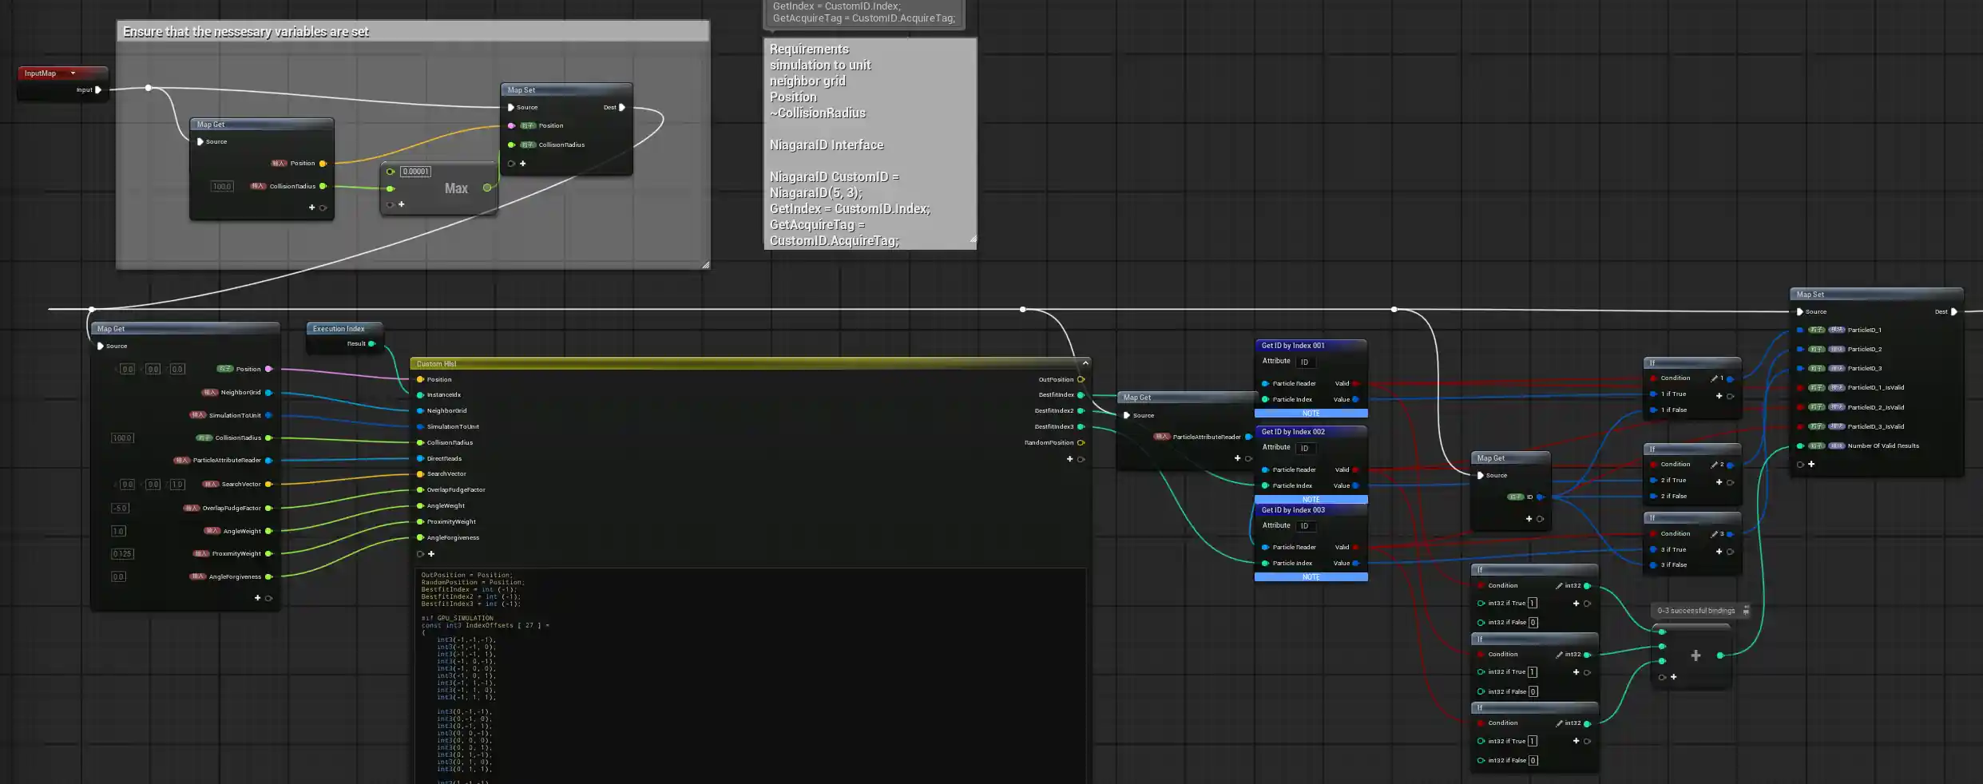
Task: Click the RandomPosition output pin
Action: [x=1081, y=443]
